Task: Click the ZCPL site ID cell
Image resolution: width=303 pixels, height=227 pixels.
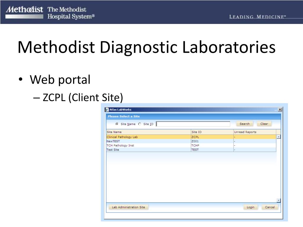Action: (x=212, y=137)
